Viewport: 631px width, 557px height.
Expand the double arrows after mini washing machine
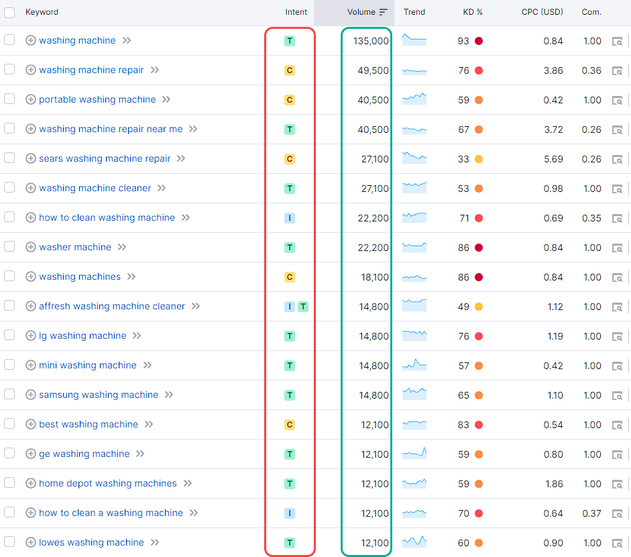148,365
